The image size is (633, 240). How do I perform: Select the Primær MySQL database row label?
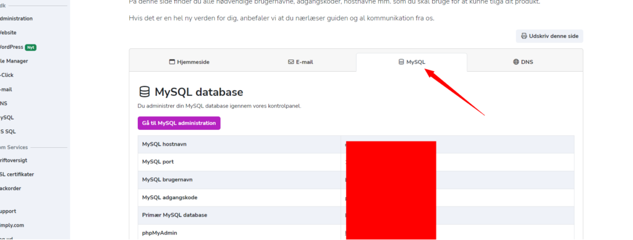(x=174, y=215)
